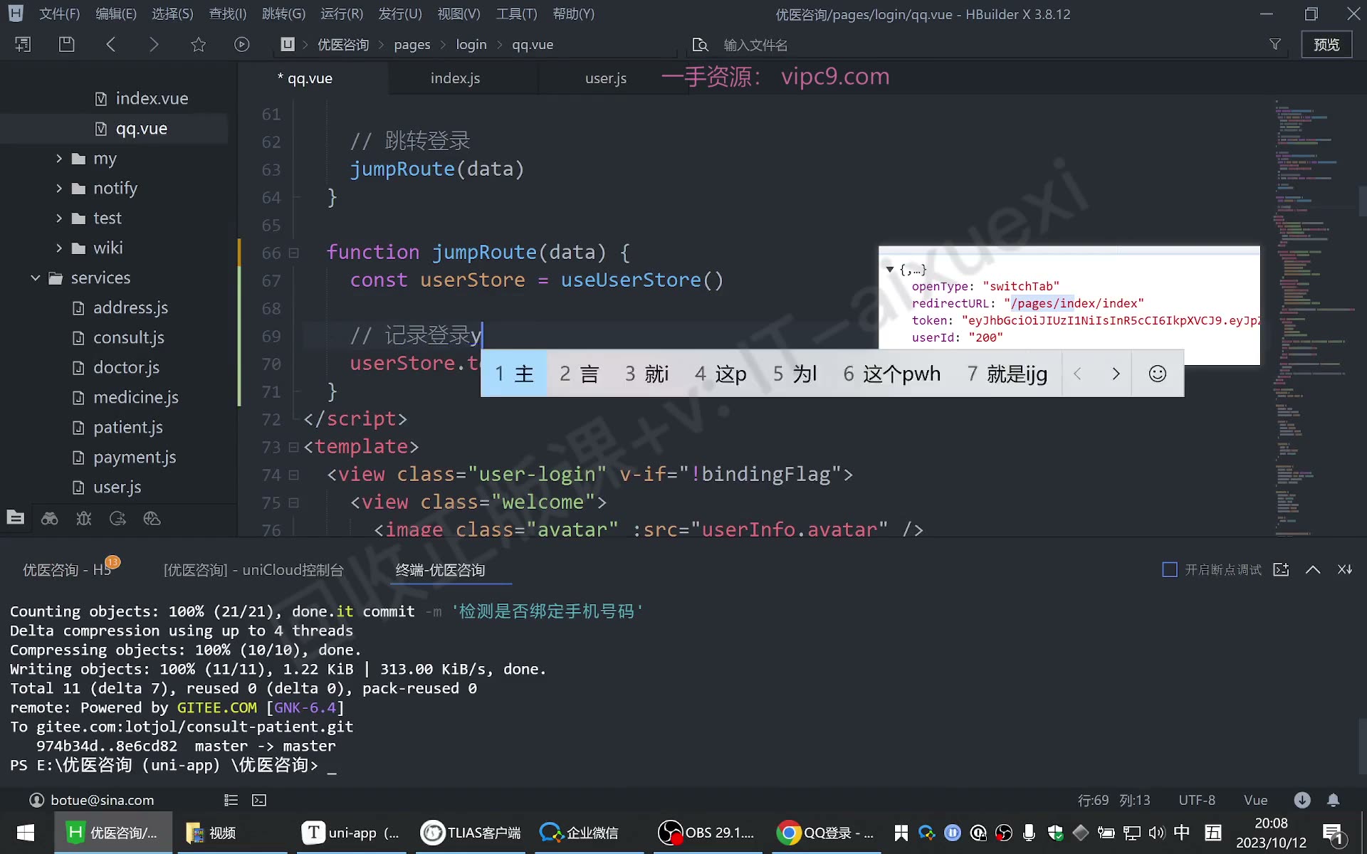Select the uniCloud控制台 console tab

253,570
